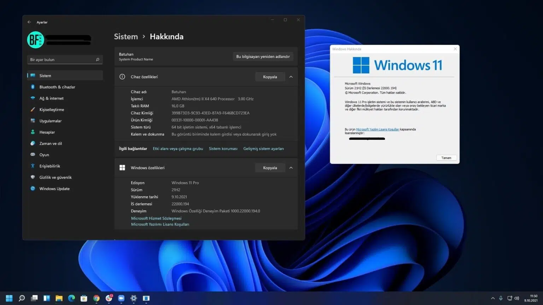Image resolution: width=543 pixels, height=305 pixels.
Task: Click the Hesaplar person icon
Action: (33, 132)
